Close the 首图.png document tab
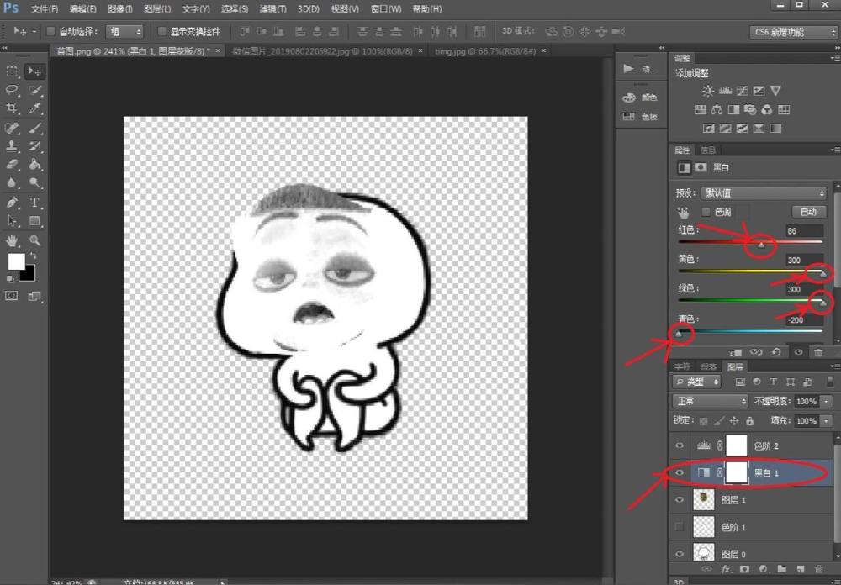The height and width of the screenshot is (585, 841). [x=218, y=51]
